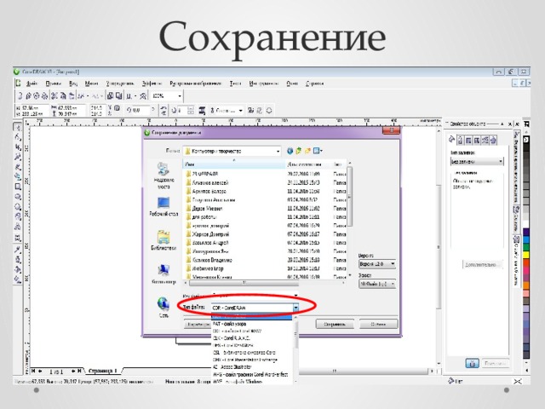Click the lock ratio icon on property bar

pos(118,108)
